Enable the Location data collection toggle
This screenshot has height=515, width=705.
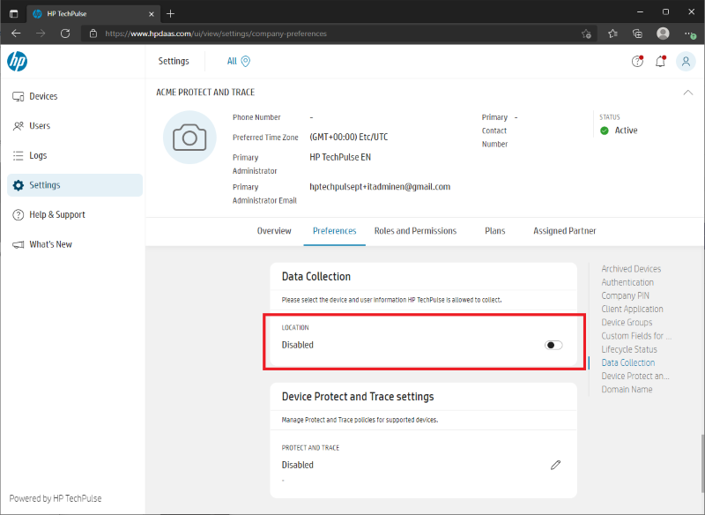(x=553, y=345)
